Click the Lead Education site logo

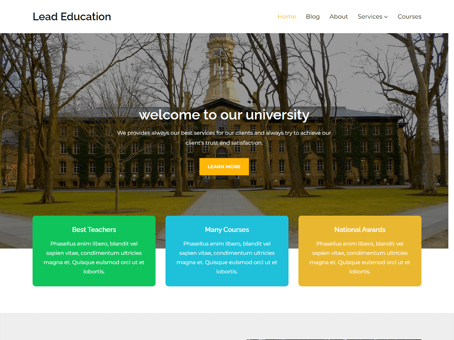click(x=72, y=17)
